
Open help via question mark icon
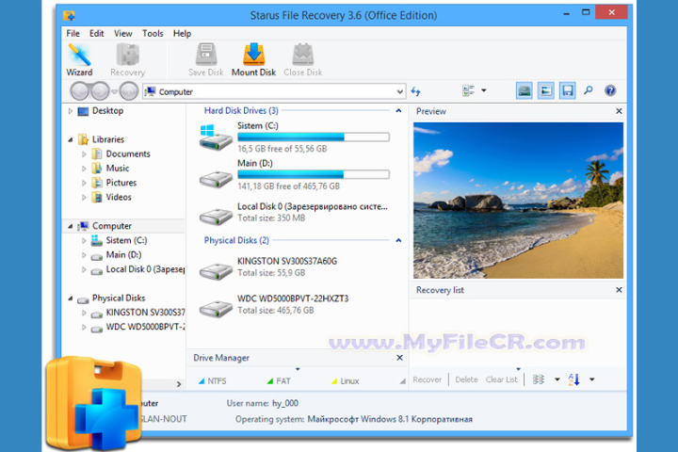point(610,90)
